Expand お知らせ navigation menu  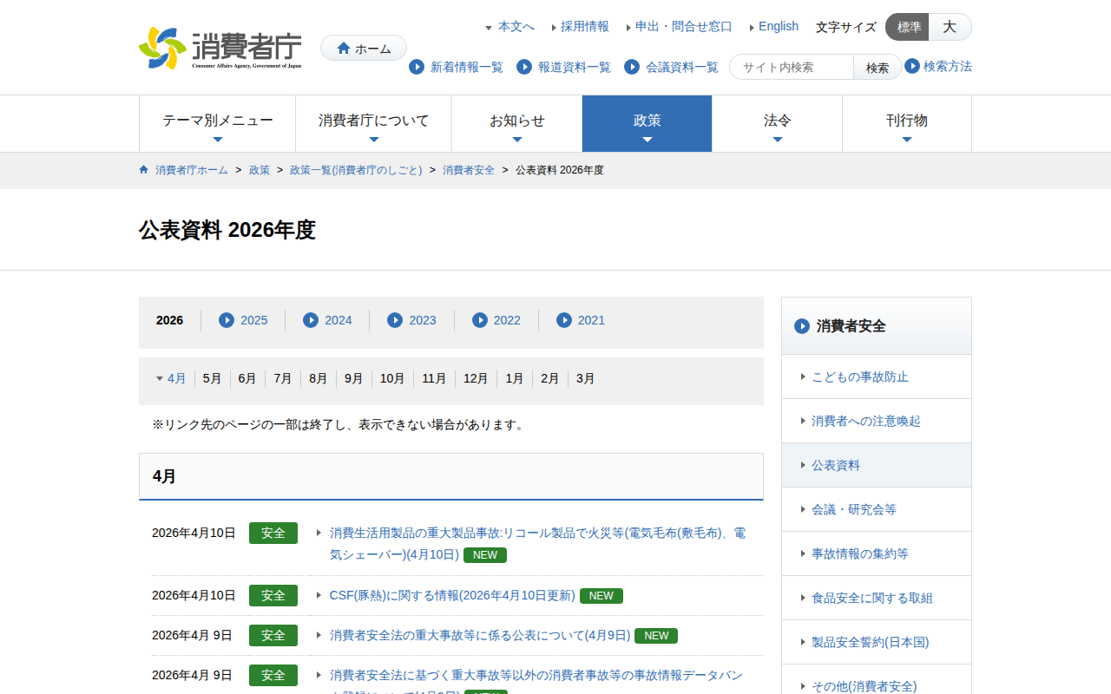(x=517, y=124)
